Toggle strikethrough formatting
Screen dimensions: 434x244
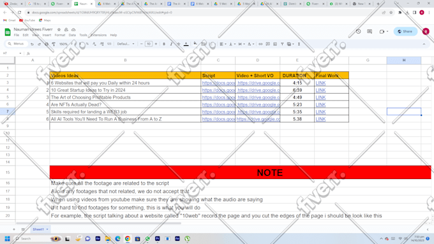pos(179,44)
